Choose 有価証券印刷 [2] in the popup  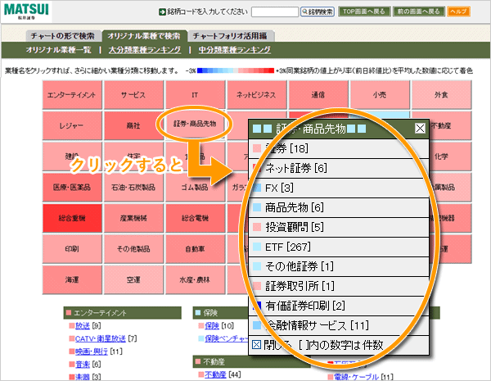339,306
